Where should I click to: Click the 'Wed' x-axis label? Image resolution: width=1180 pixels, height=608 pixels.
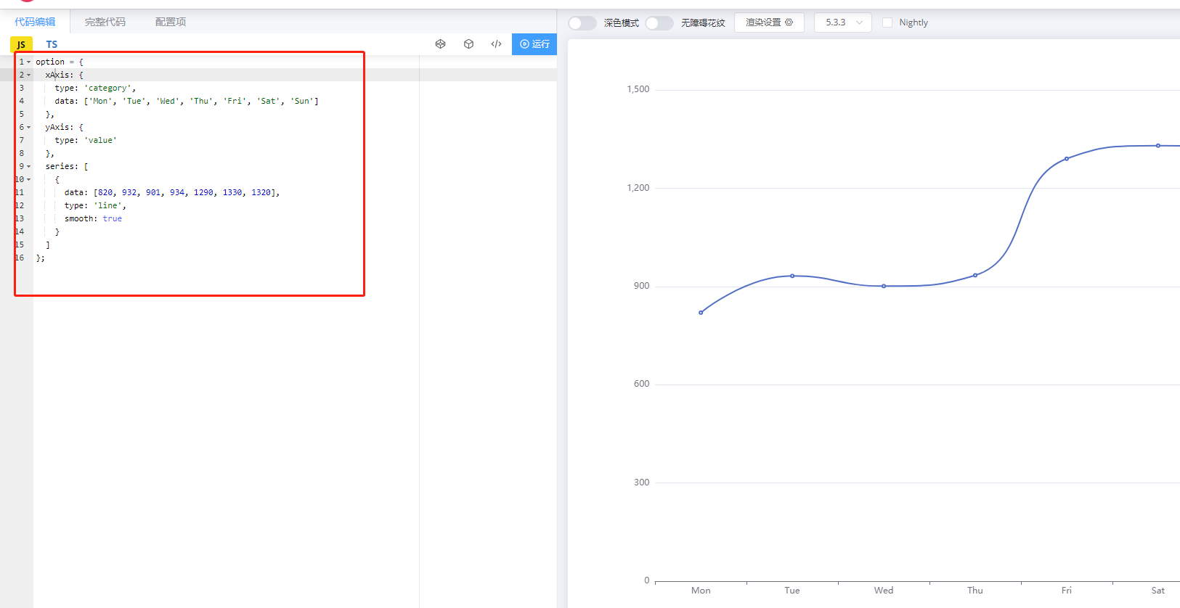[884, 591]
